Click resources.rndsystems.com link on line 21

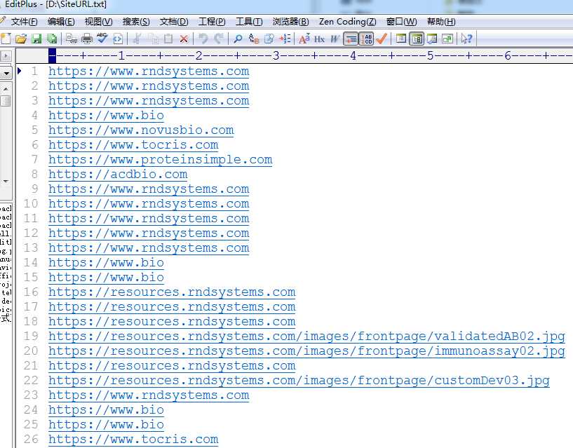tap(172, 366)
